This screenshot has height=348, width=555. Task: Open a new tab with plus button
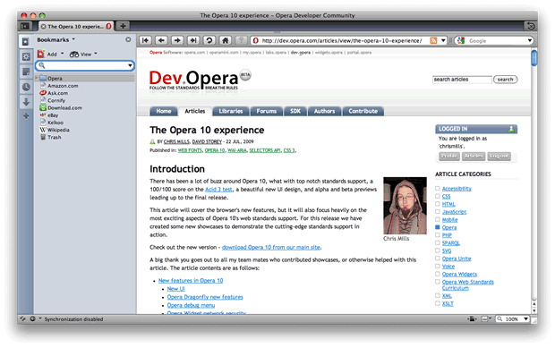pyautogui.click(x=123, y=26)
